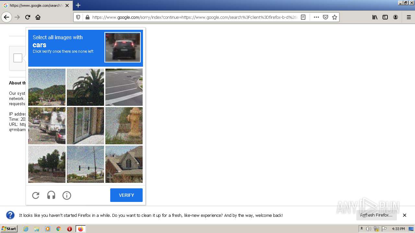Save page to Pocket
This screenshot has height=233, width=415.
tap(326, 17)
